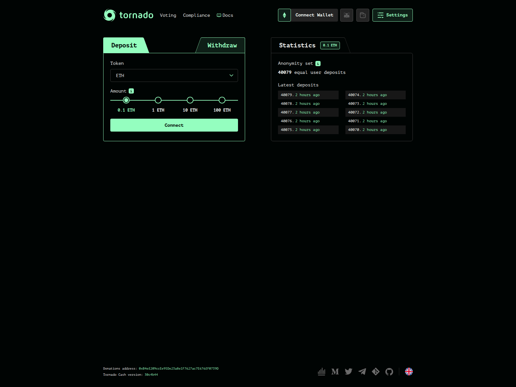The width and height of the screenshot is (516, 387).
Task: Move the amount slider to 0.1 ETH
Action: coord(126,100)
